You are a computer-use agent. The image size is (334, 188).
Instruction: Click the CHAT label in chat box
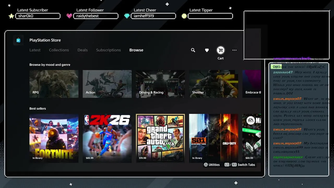[276, 67]
